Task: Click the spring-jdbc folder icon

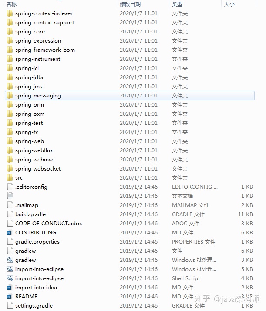Action: tap(10, 77)
